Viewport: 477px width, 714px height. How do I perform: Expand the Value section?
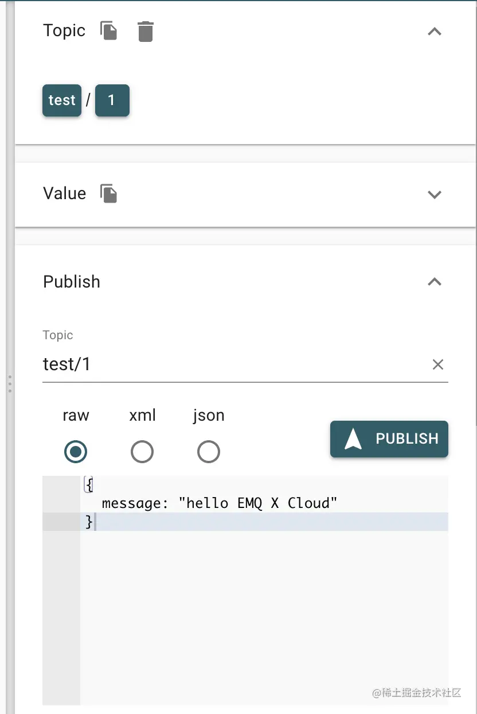(x=435, y=195)
